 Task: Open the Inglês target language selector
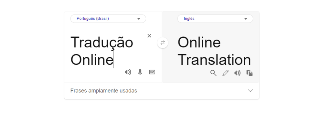[215, 18]
